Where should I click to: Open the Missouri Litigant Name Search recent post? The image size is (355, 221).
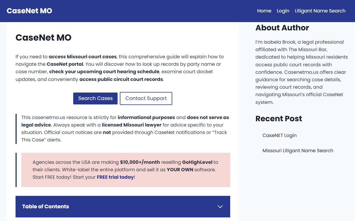(x=298, y=151)
